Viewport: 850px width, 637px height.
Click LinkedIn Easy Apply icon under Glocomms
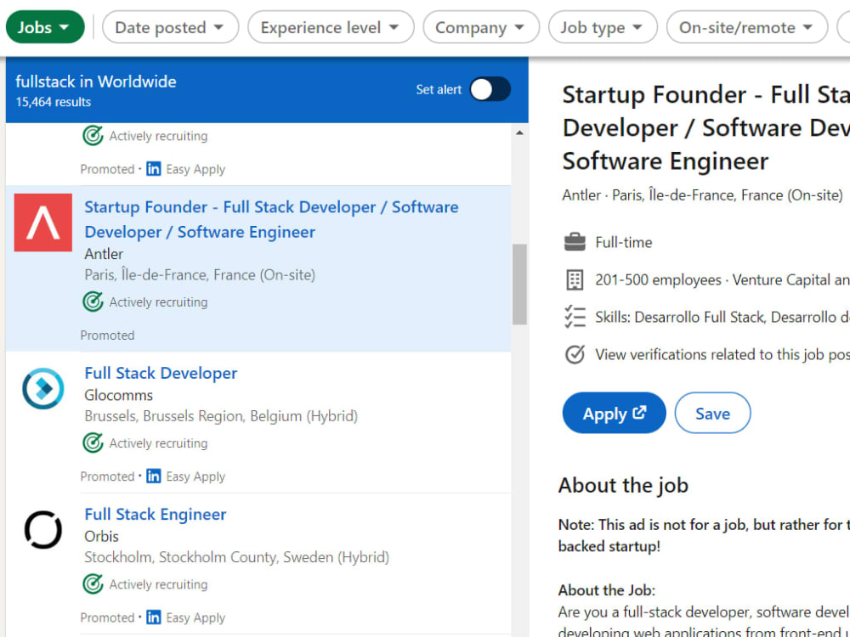[153, 476]
